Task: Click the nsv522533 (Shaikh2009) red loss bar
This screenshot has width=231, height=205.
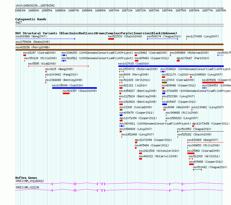Action: tap(111, 39)
